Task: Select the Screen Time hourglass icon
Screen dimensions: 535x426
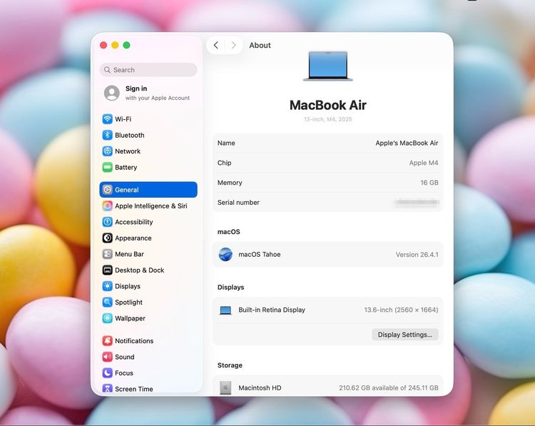Action: (107, 388)
